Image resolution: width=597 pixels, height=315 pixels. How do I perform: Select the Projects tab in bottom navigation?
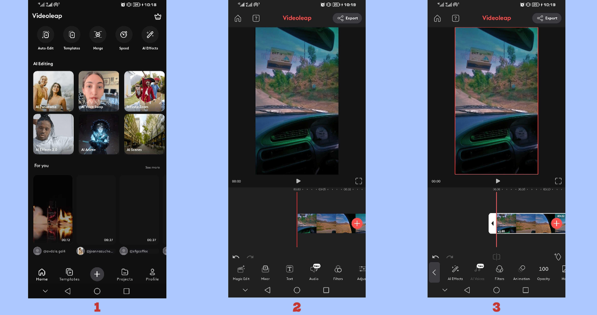click(x=125, y=275)
